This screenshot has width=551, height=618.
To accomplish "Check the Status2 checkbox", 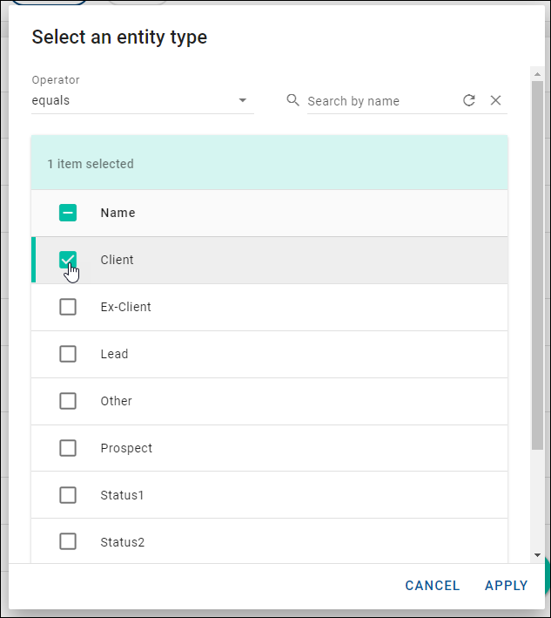I will tap(68, 542).
